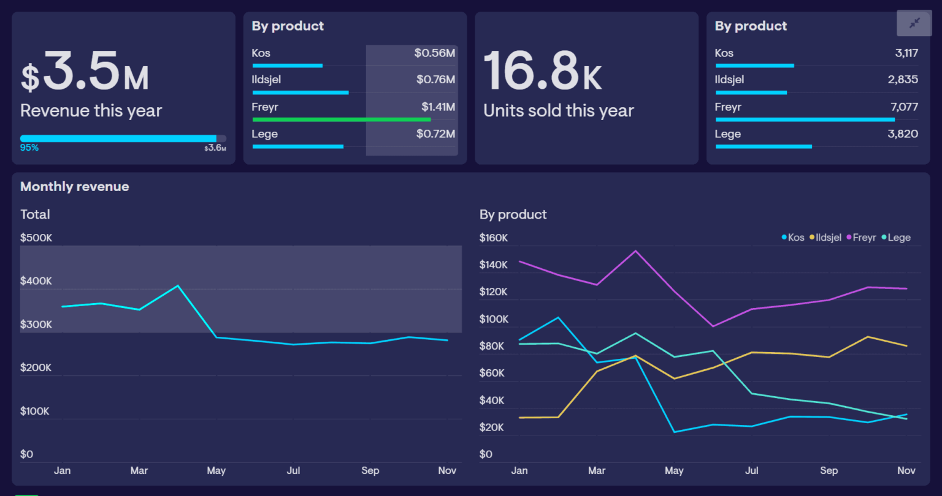942x496 pixels.
Task: Click the Kos units bar in right panel
Action: (x=754, y=66)
